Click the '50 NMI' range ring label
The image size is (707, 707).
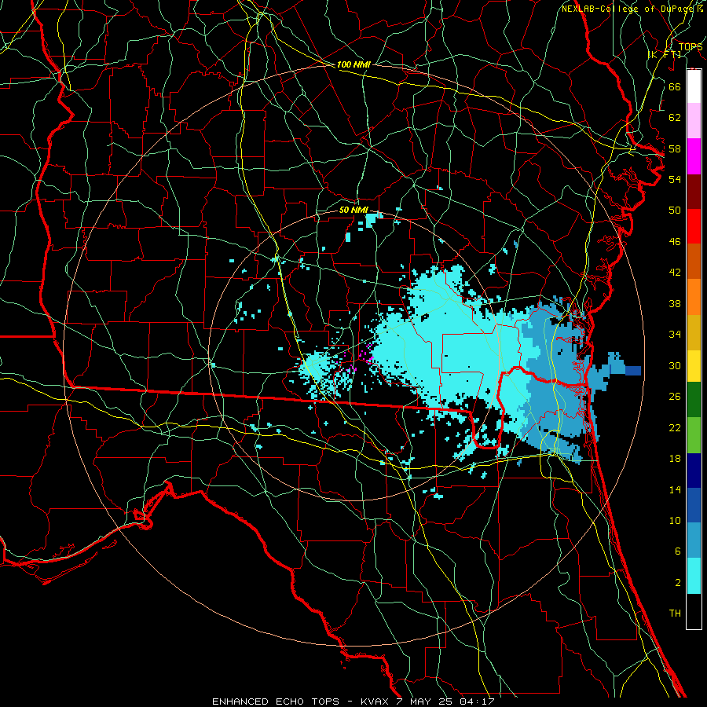(x=353, y=210)
